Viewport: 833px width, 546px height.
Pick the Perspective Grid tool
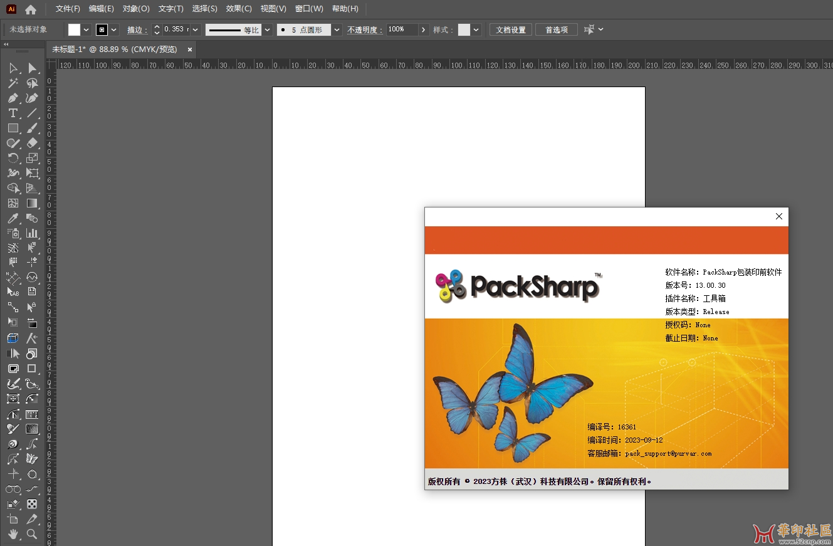tap(32, 188)
